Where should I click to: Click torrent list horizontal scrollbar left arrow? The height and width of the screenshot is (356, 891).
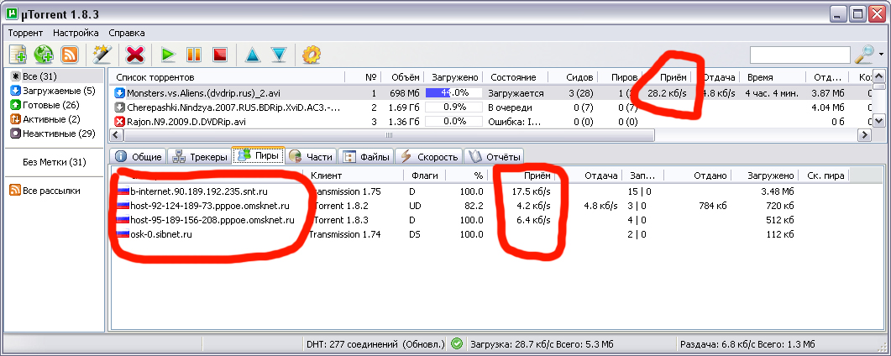click(x=115, y=135)
